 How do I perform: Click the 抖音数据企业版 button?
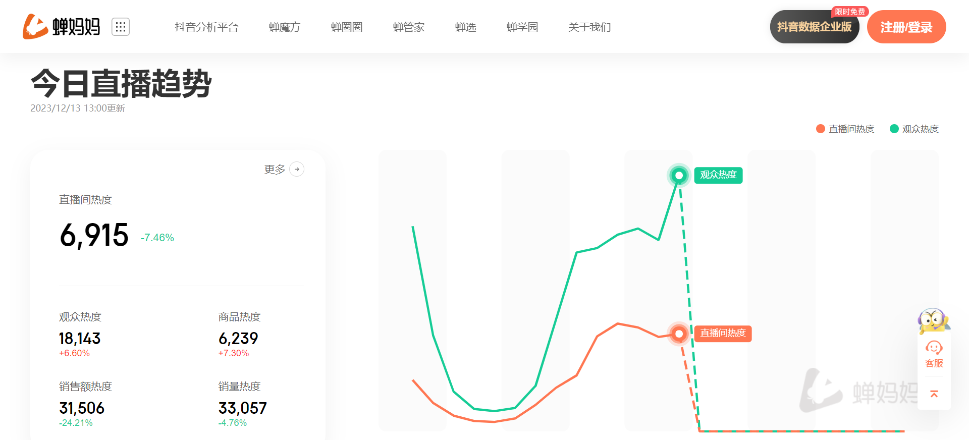coord(815,27)
